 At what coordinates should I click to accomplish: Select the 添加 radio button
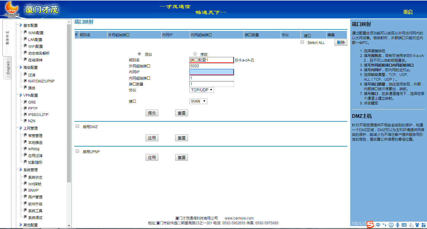pos(139,54)
